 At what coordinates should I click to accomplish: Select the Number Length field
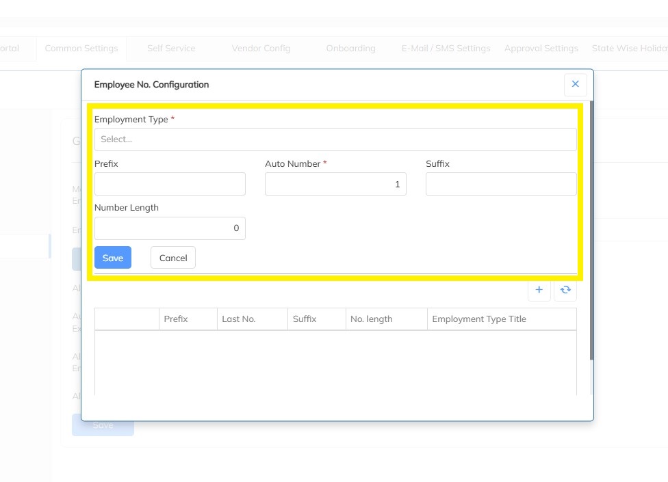pyautogui.click(x=170, y=228)
